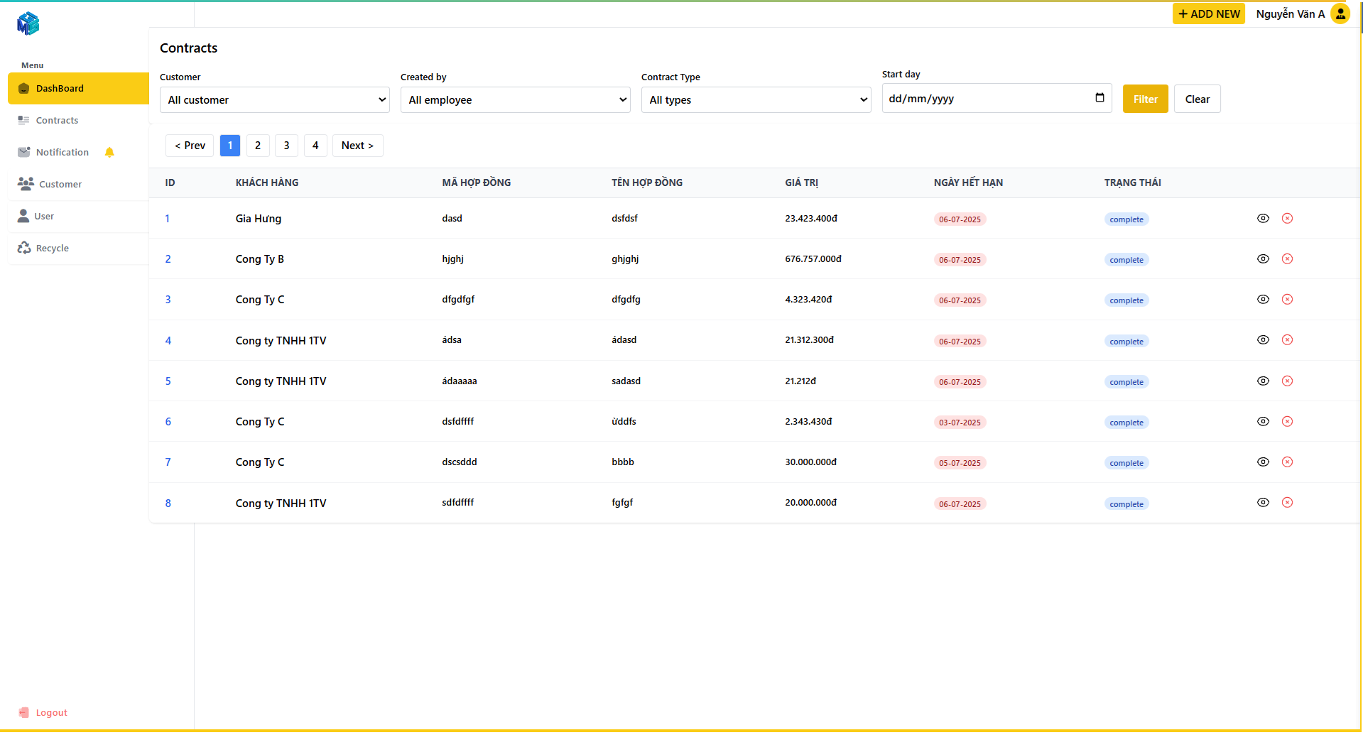
Task: Click the Start day date input field
Action: (x=987, y=99)
